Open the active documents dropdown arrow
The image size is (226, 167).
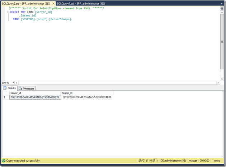[x=222, y=3]
